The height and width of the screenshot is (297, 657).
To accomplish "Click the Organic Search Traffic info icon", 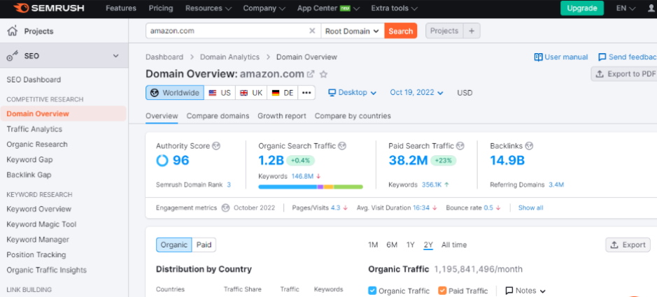I will click(342, 146).
